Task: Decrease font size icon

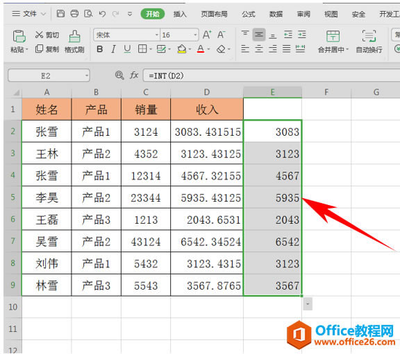Action: click(221, 35)
